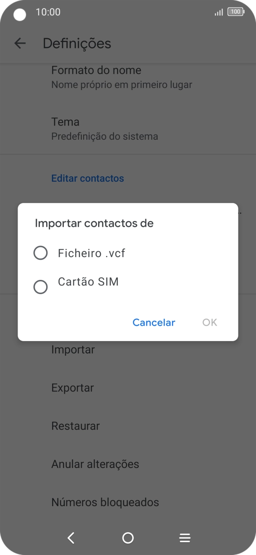The image size is (256, 555).
Task: Click the battery level indicator
Action: pyautogui.click(x=235, y=12)
